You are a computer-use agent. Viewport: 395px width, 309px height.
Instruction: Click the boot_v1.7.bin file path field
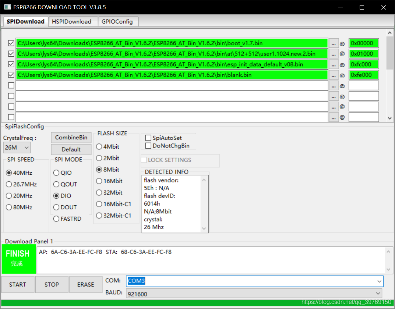pos(172,43)
